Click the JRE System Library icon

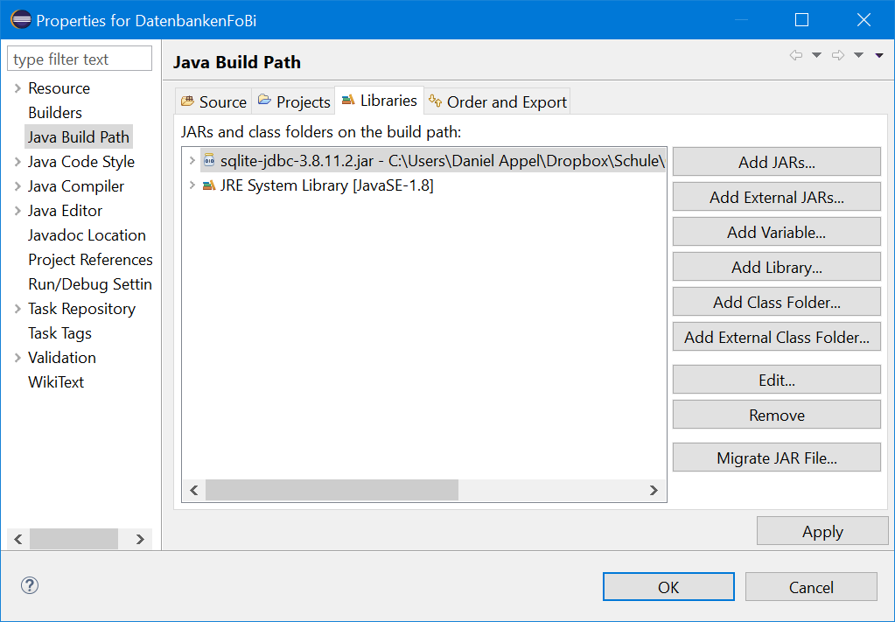(x=209, y=185)
